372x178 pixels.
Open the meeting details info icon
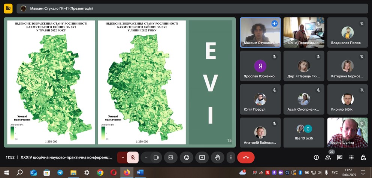[x=316, y=157]
